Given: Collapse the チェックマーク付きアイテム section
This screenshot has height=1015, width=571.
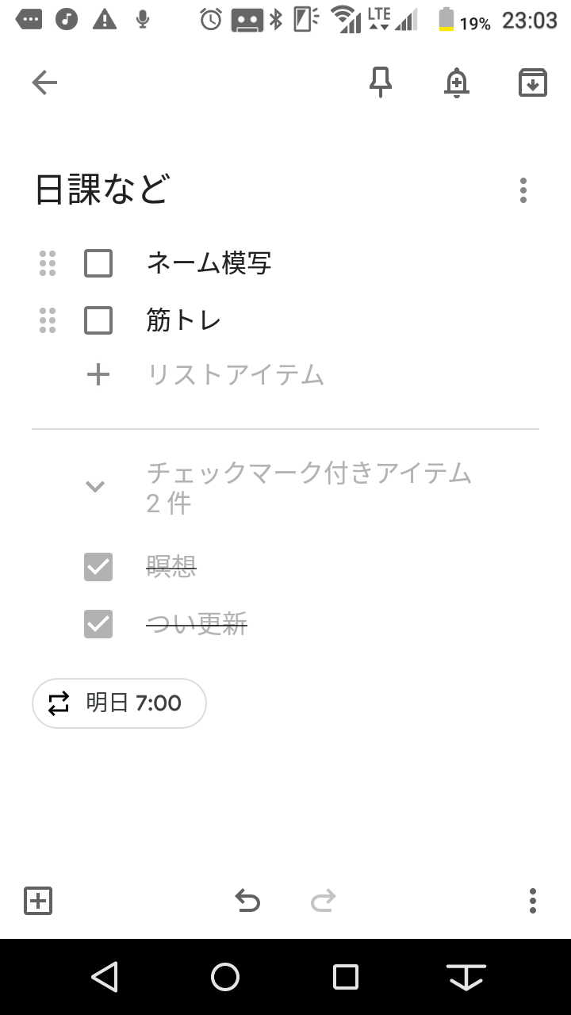Looking at the screenshot, I should 95,487.
